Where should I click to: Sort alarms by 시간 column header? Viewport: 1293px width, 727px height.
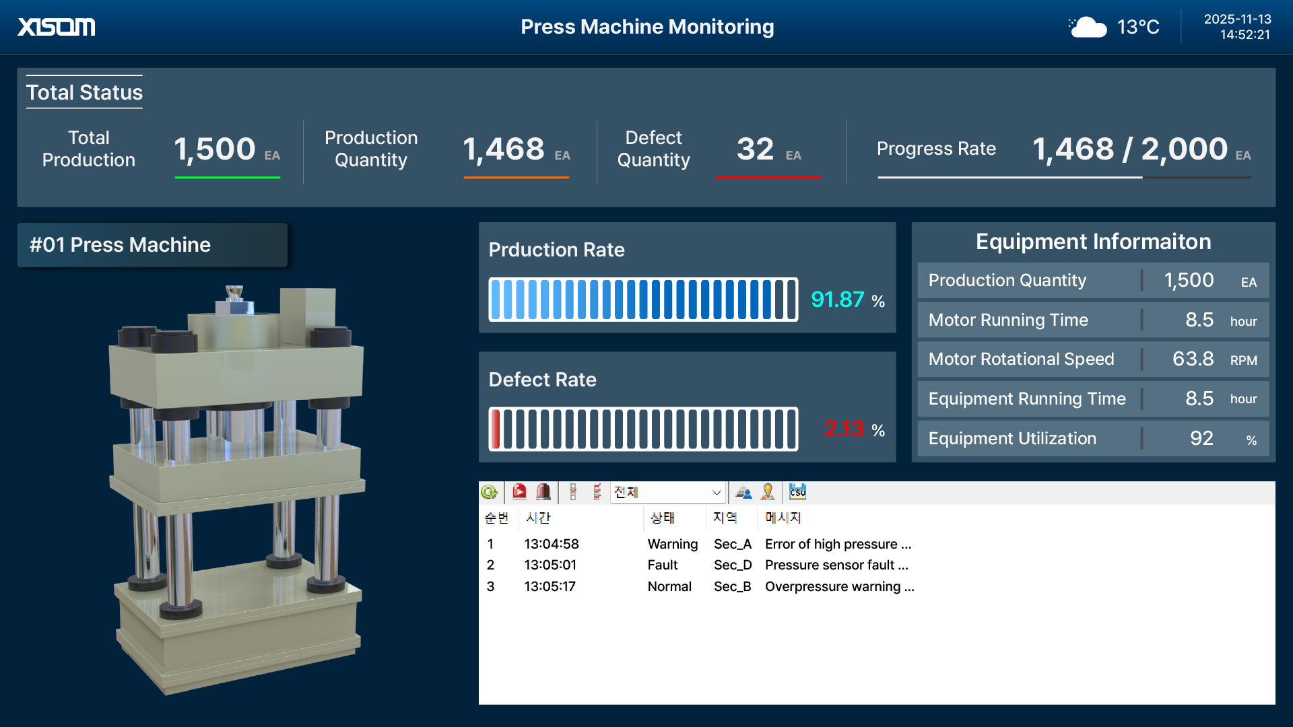click(538, 518)
